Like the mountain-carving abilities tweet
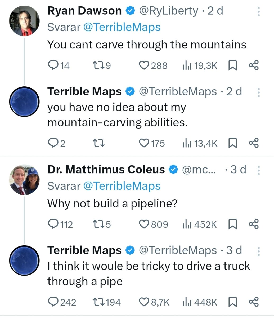This screenshot has width=274, height=318. pyautogui.click(x=144, y=143)
